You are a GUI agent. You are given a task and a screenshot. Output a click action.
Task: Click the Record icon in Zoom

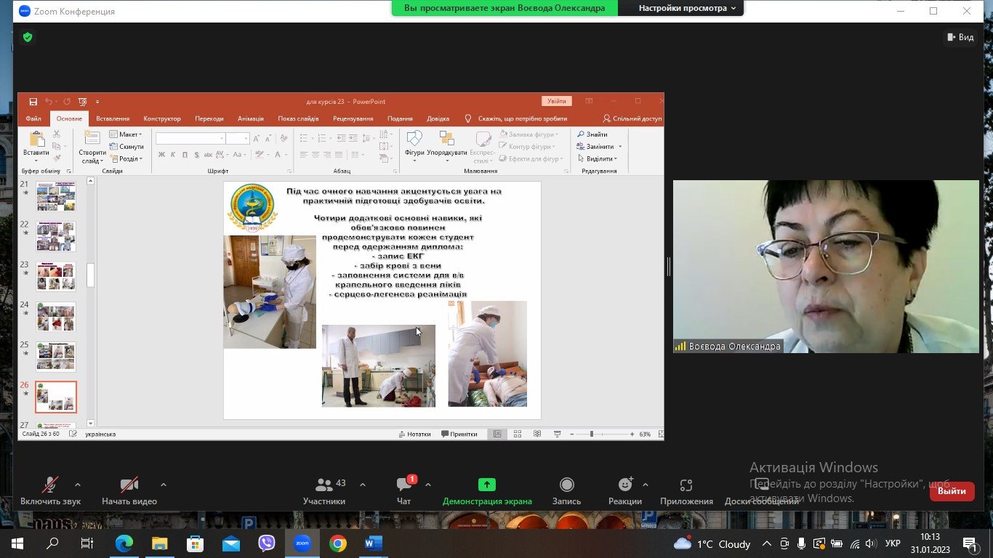[566, 485]
